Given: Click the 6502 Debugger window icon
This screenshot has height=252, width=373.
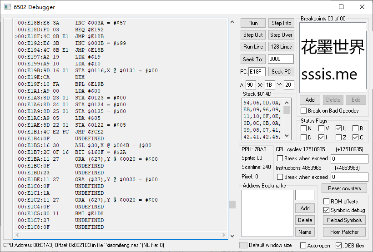Looking at the screenshot, I should 8,7.
